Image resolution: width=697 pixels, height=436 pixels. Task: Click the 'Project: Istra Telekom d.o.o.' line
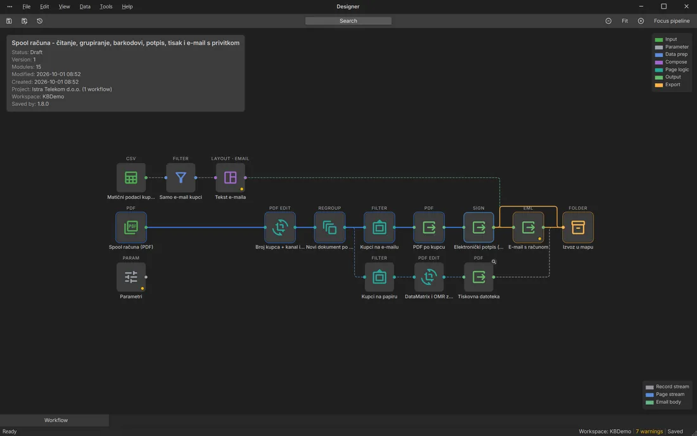[62, 89]
